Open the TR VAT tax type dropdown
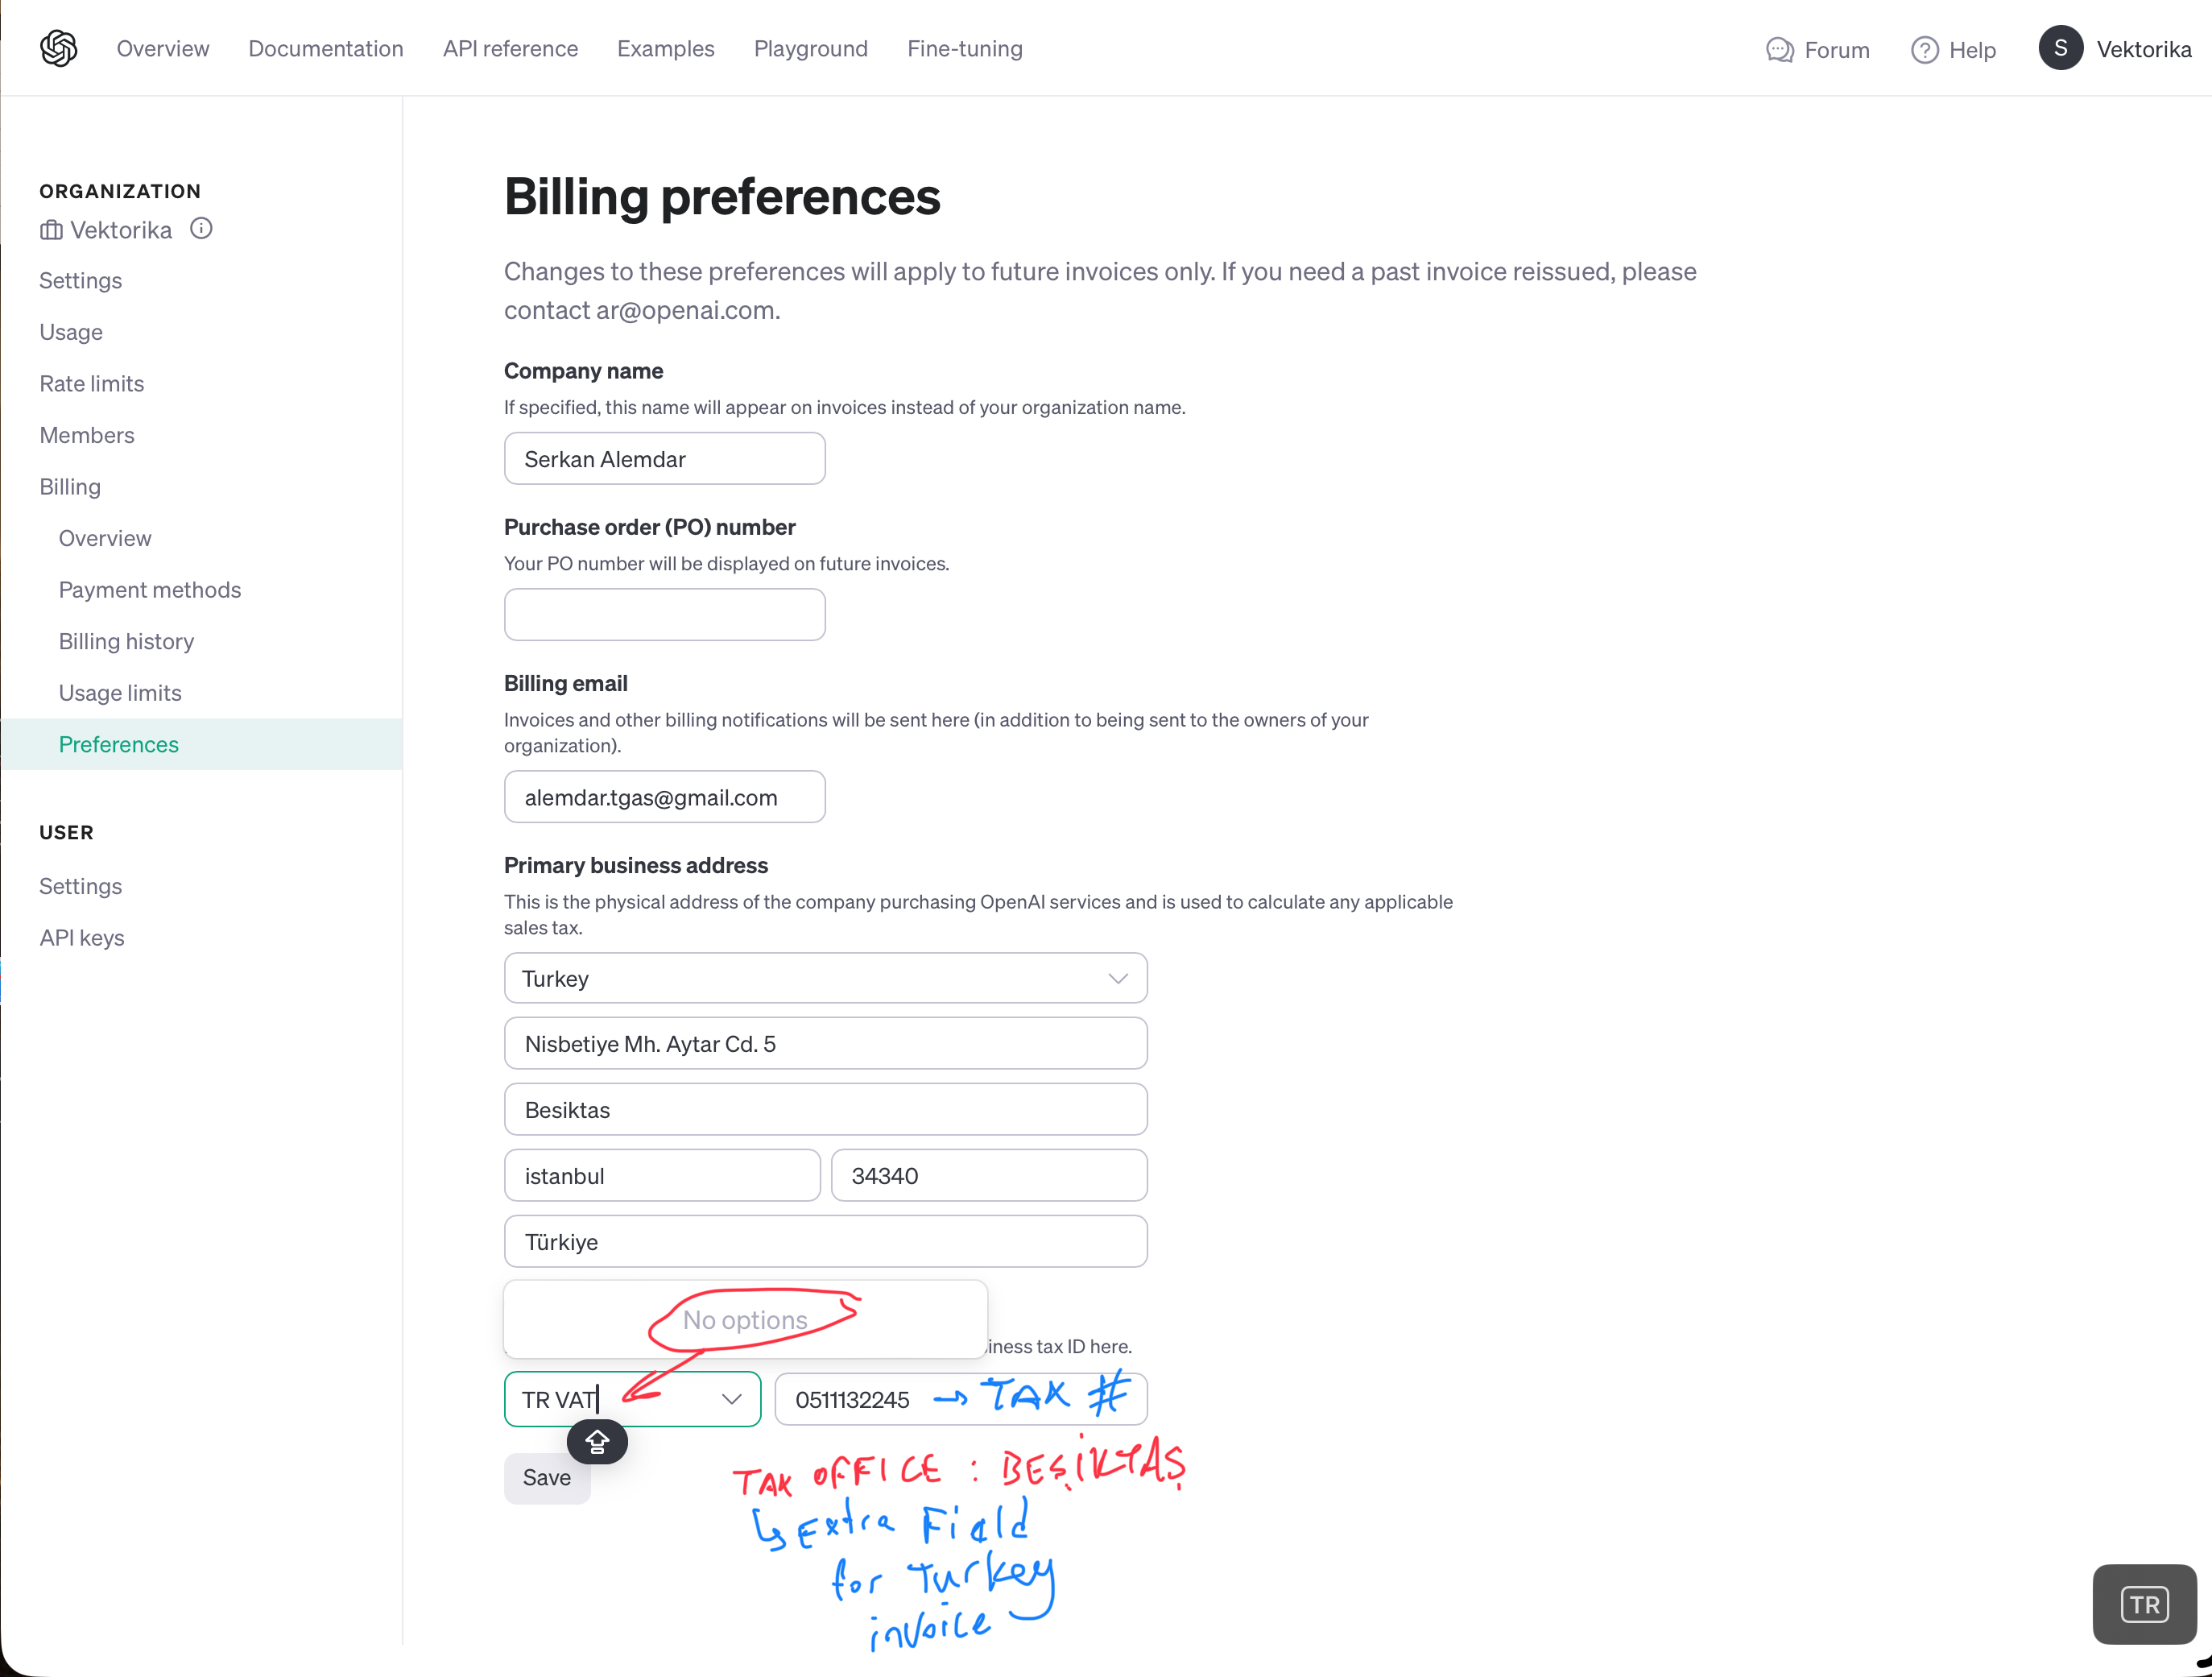 click(x=731, y=1399)
